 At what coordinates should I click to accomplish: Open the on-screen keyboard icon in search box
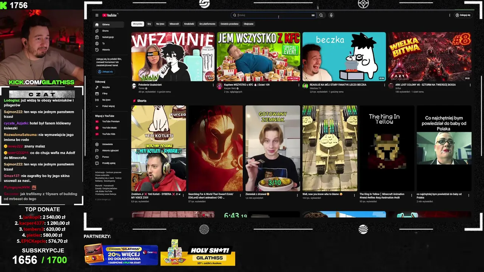[x=313, y=15]
